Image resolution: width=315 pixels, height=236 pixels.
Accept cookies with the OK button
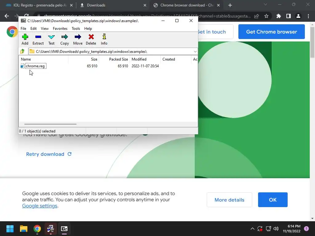273,200
